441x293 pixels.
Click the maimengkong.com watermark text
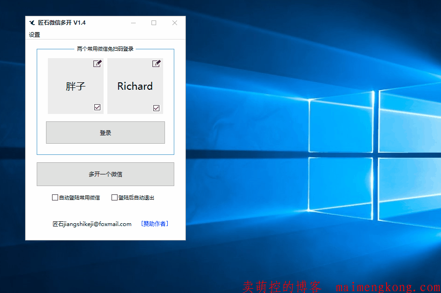(x=388, y=287)
